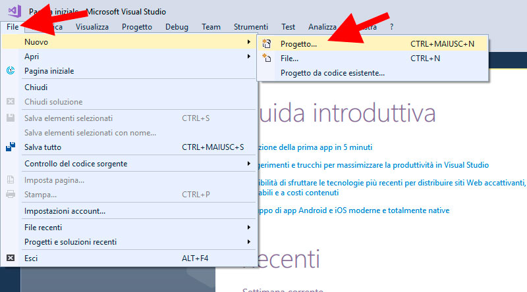Click the ALT+F4 shortcut text
This screenshot has height=292, width=527.
(x=195, y=258)
